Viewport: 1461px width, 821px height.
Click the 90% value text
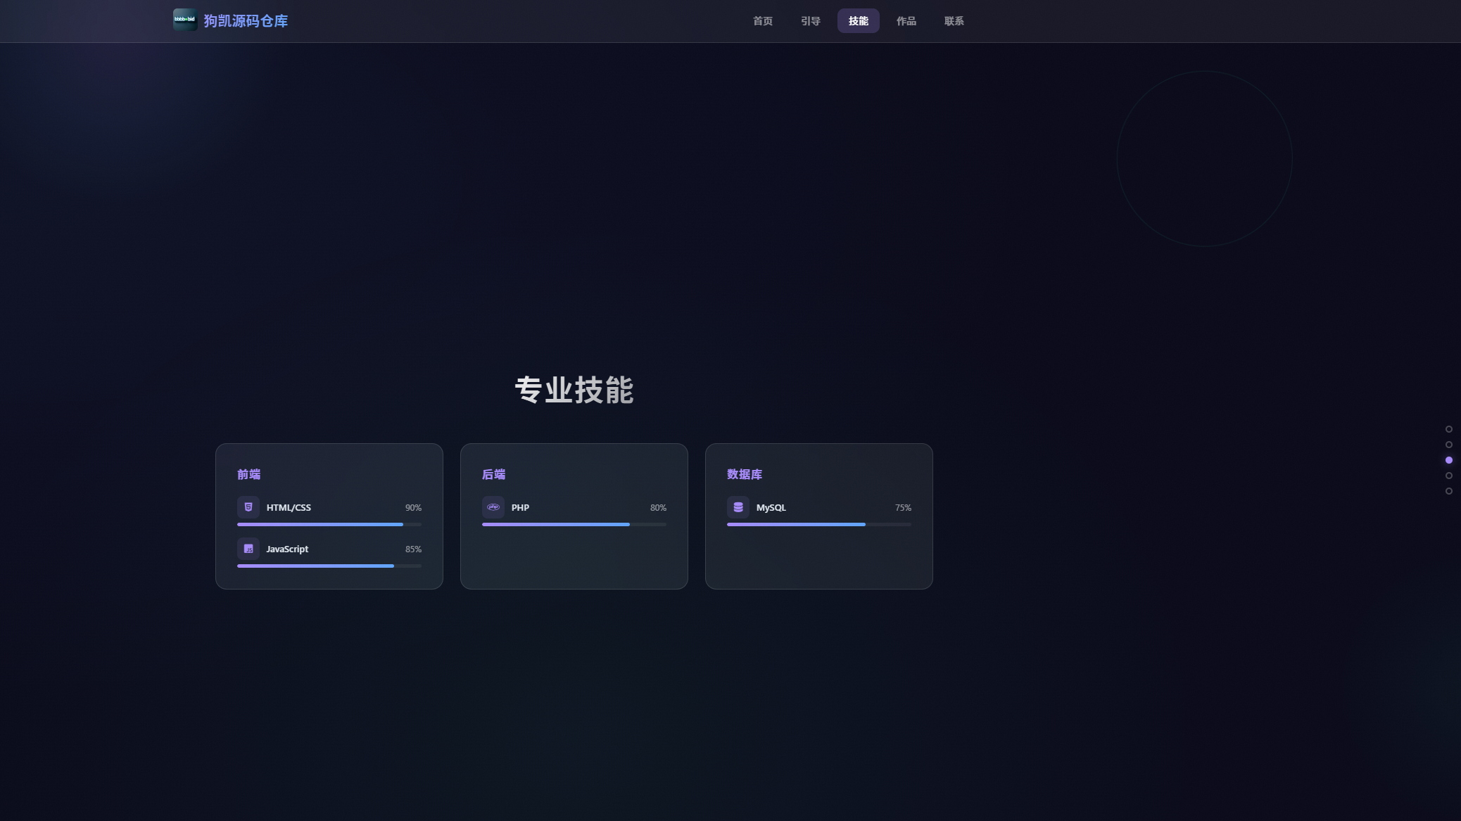[x=413, y=507]
